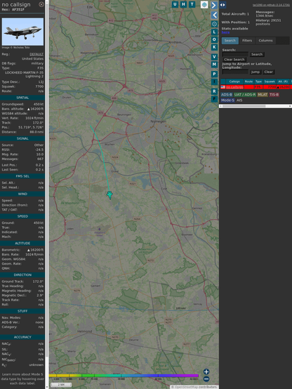Click the zoom in plus icon
Screen dimensions: 292x389
[206, 371]
